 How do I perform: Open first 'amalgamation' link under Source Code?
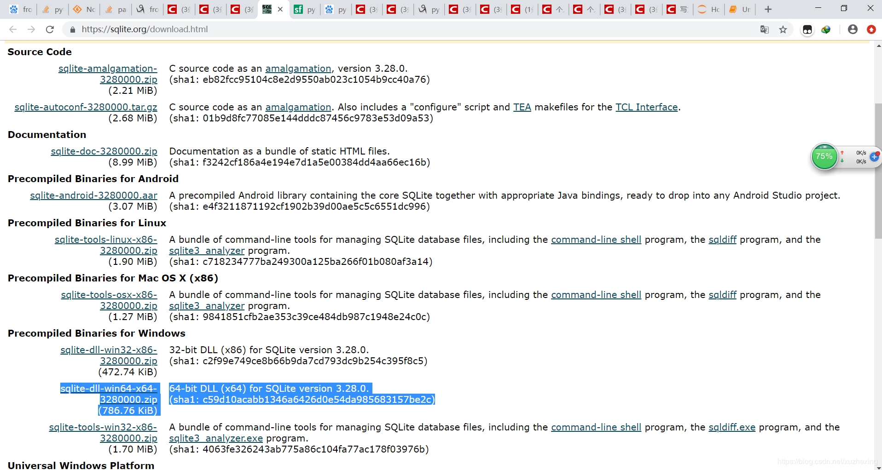pos(298,69)
